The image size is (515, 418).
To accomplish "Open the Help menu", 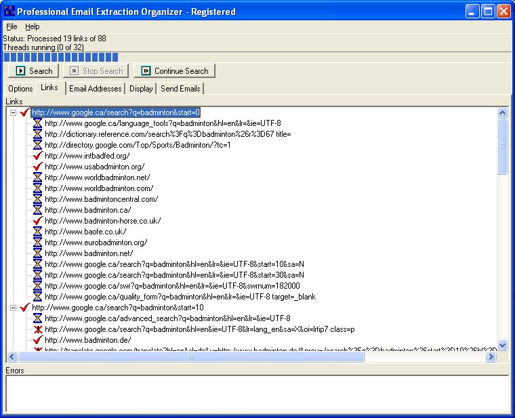I will (33, 26).
